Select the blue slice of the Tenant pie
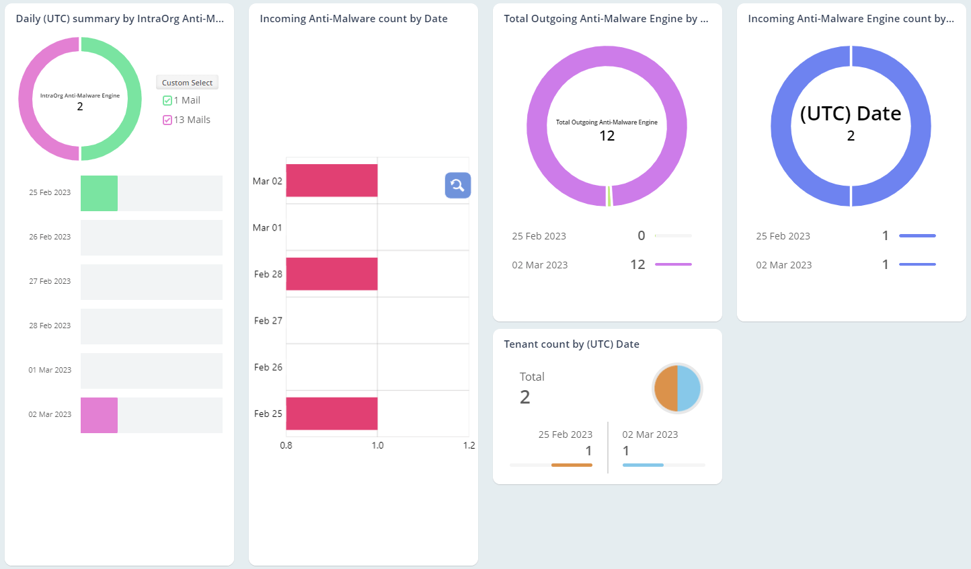The width and height of the screenshot is (971, 569). pos(689,388)
